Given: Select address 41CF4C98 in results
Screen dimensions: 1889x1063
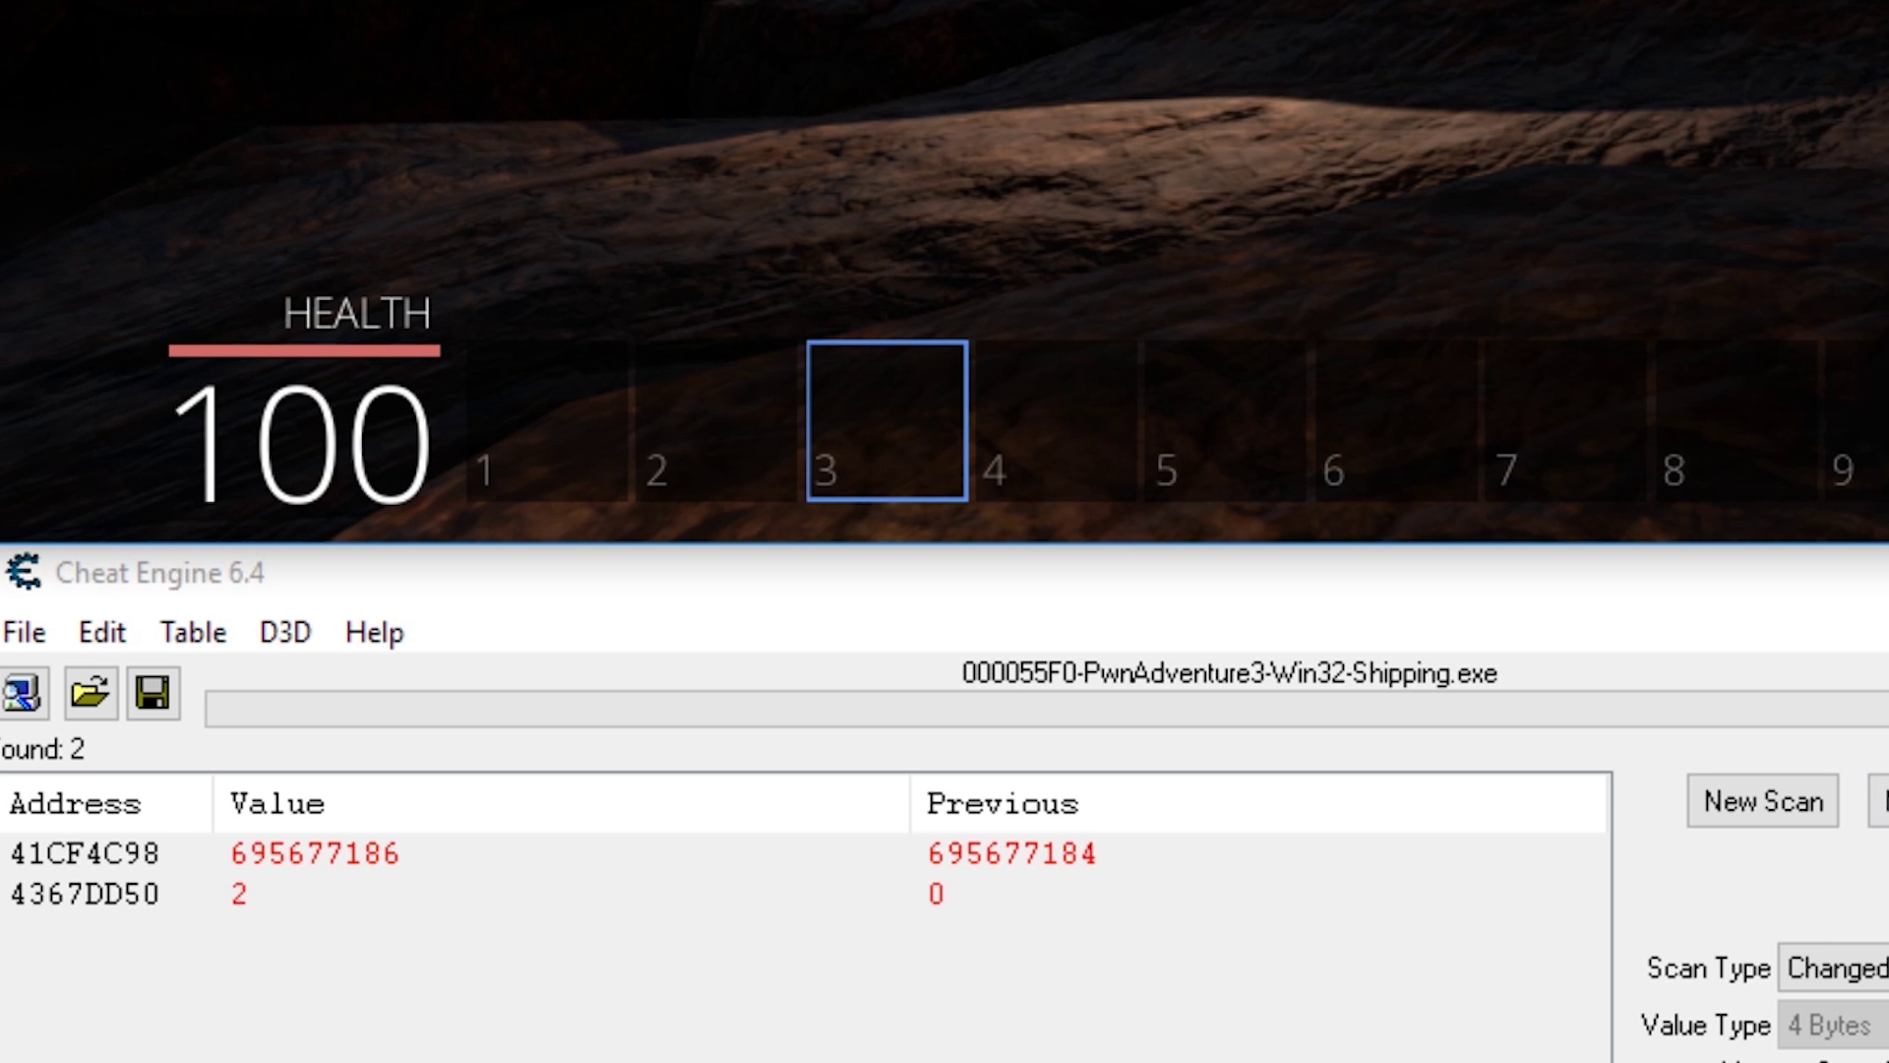Looking at the screenshot, I should click(83, 852).
